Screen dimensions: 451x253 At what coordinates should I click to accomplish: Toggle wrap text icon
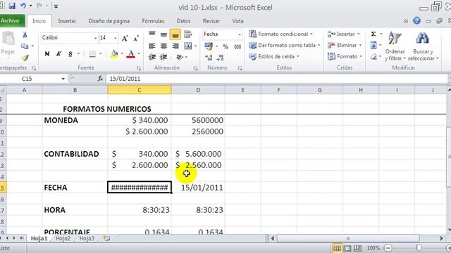coord(187,34)
